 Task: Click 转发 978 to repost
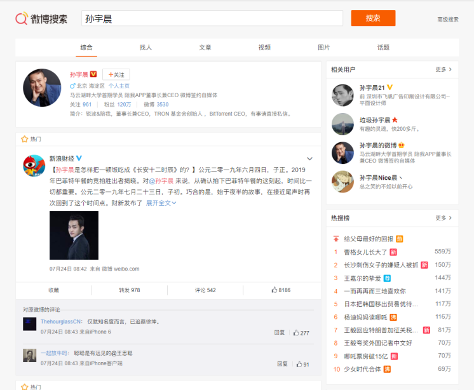point(130,290)
